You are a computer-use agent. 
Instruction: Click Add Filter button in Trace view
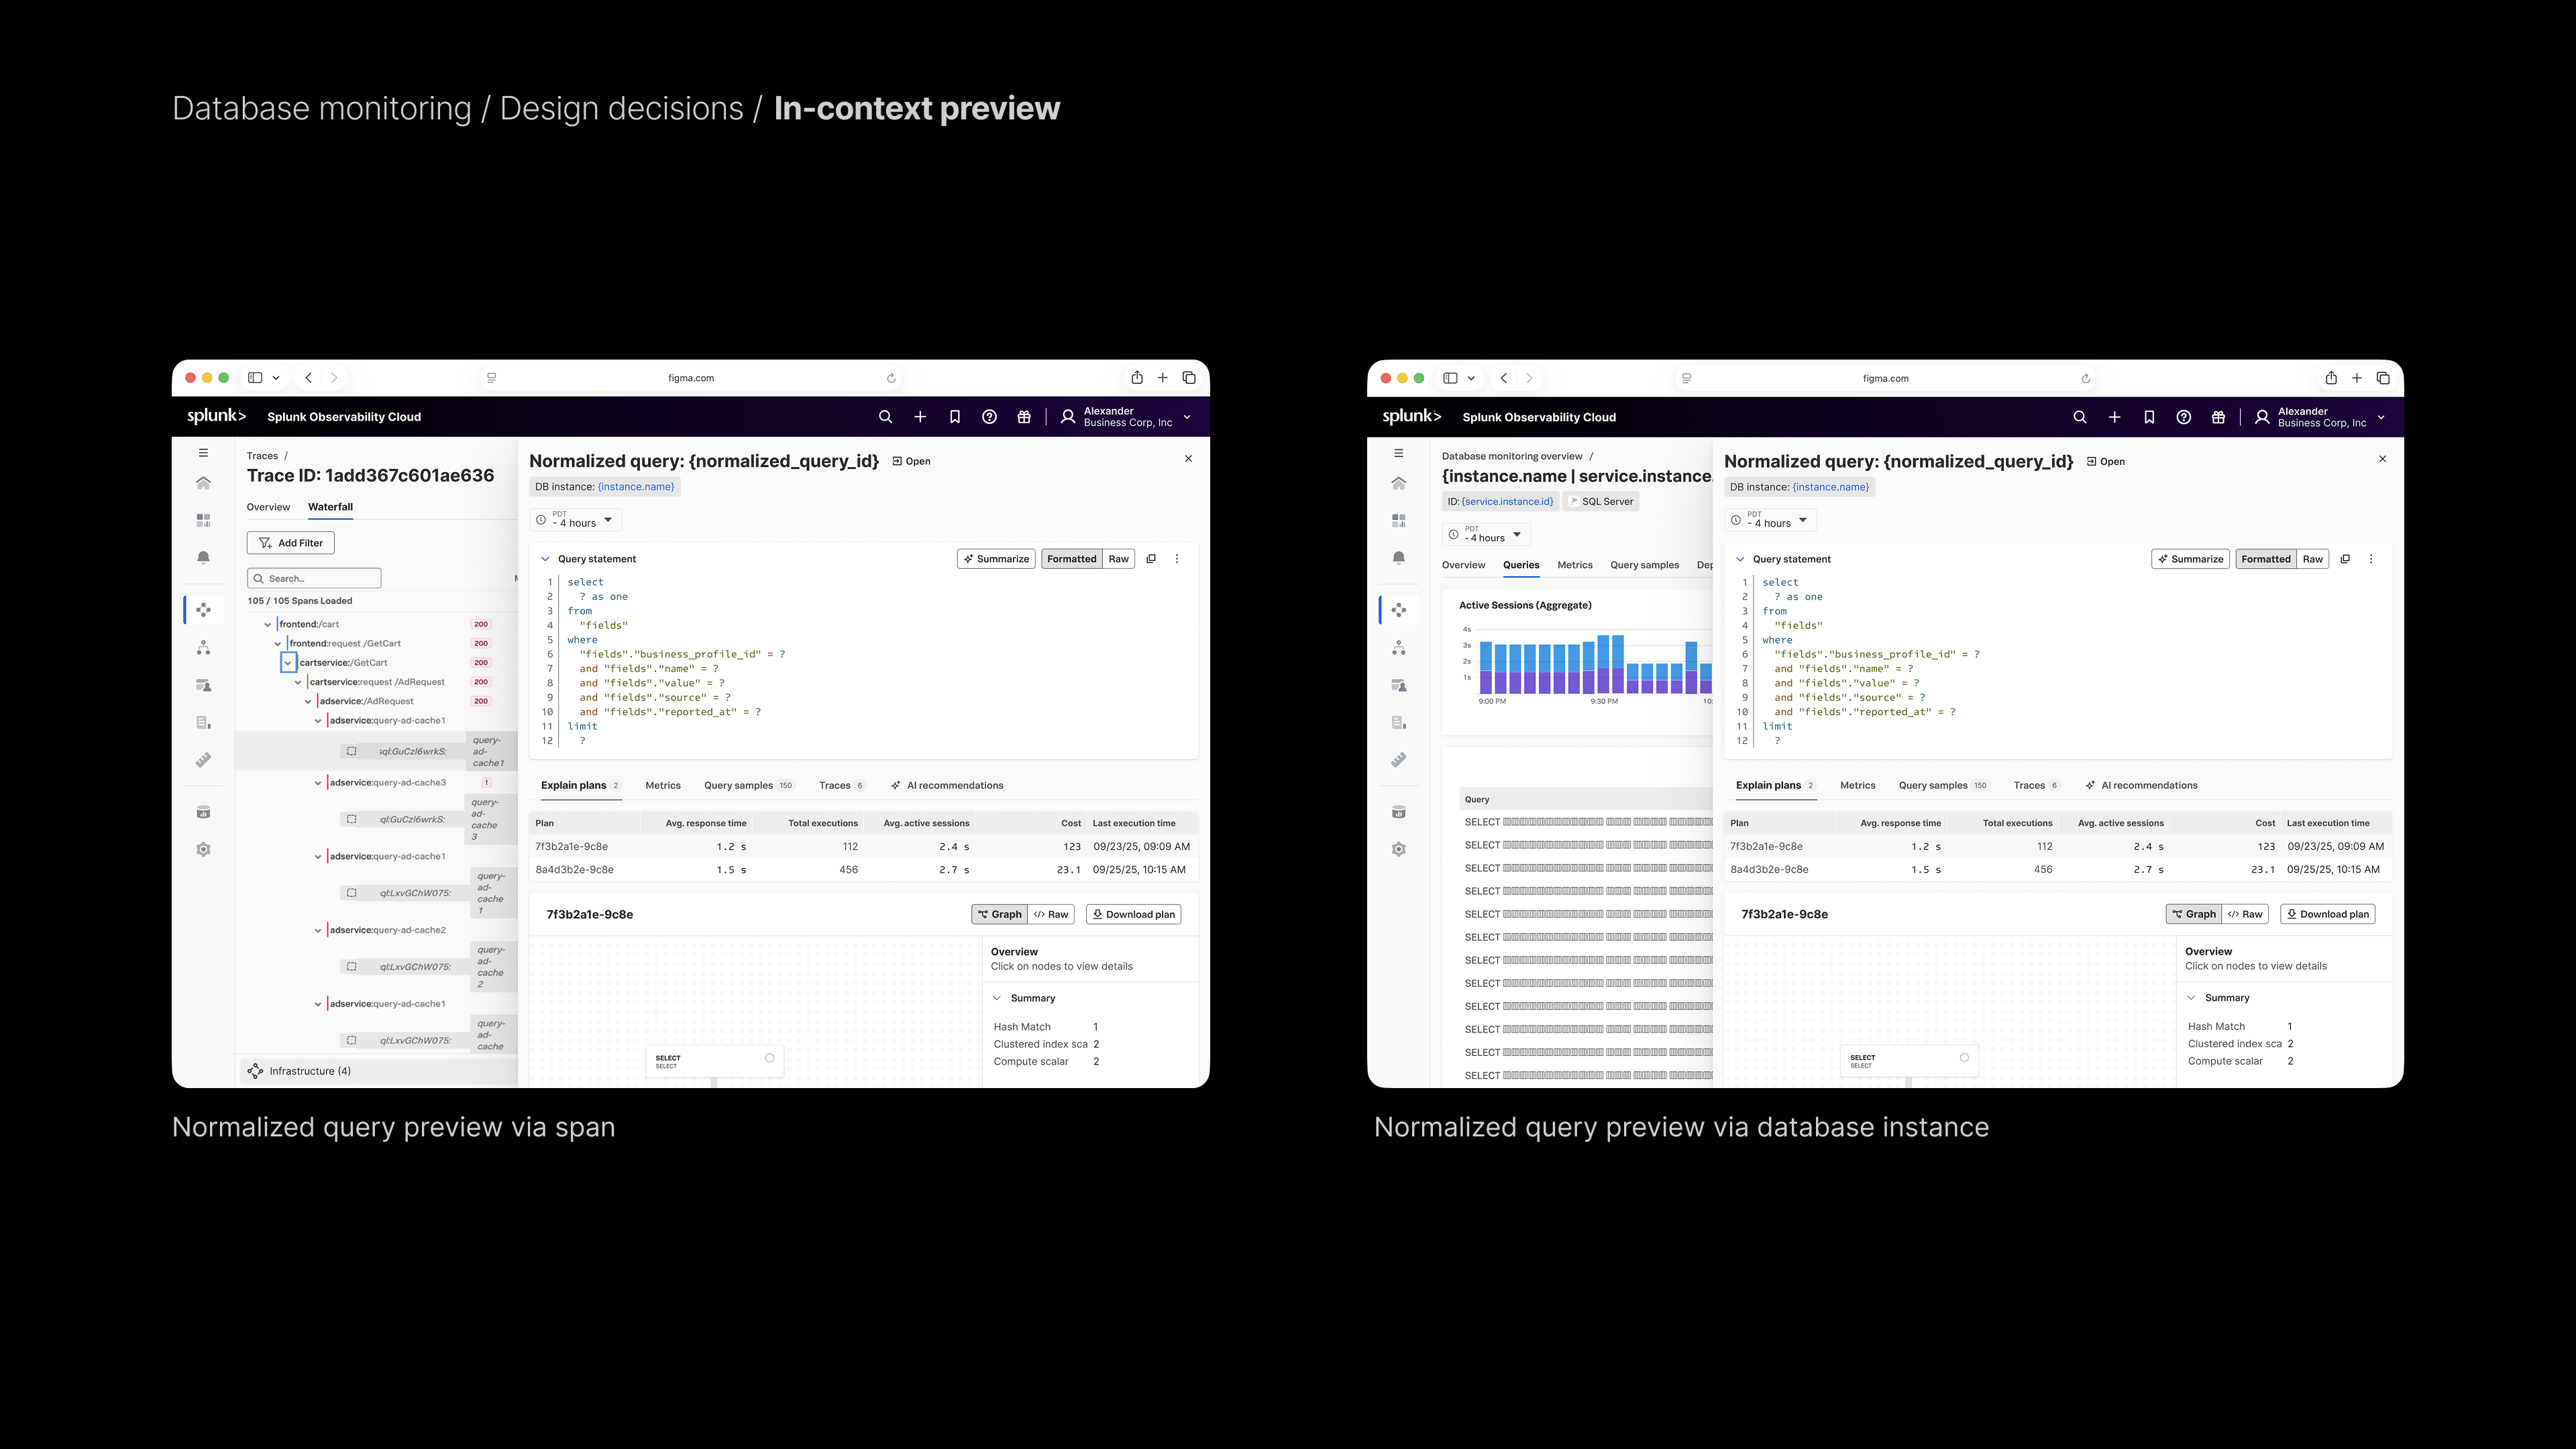click(x=290, y=543)
